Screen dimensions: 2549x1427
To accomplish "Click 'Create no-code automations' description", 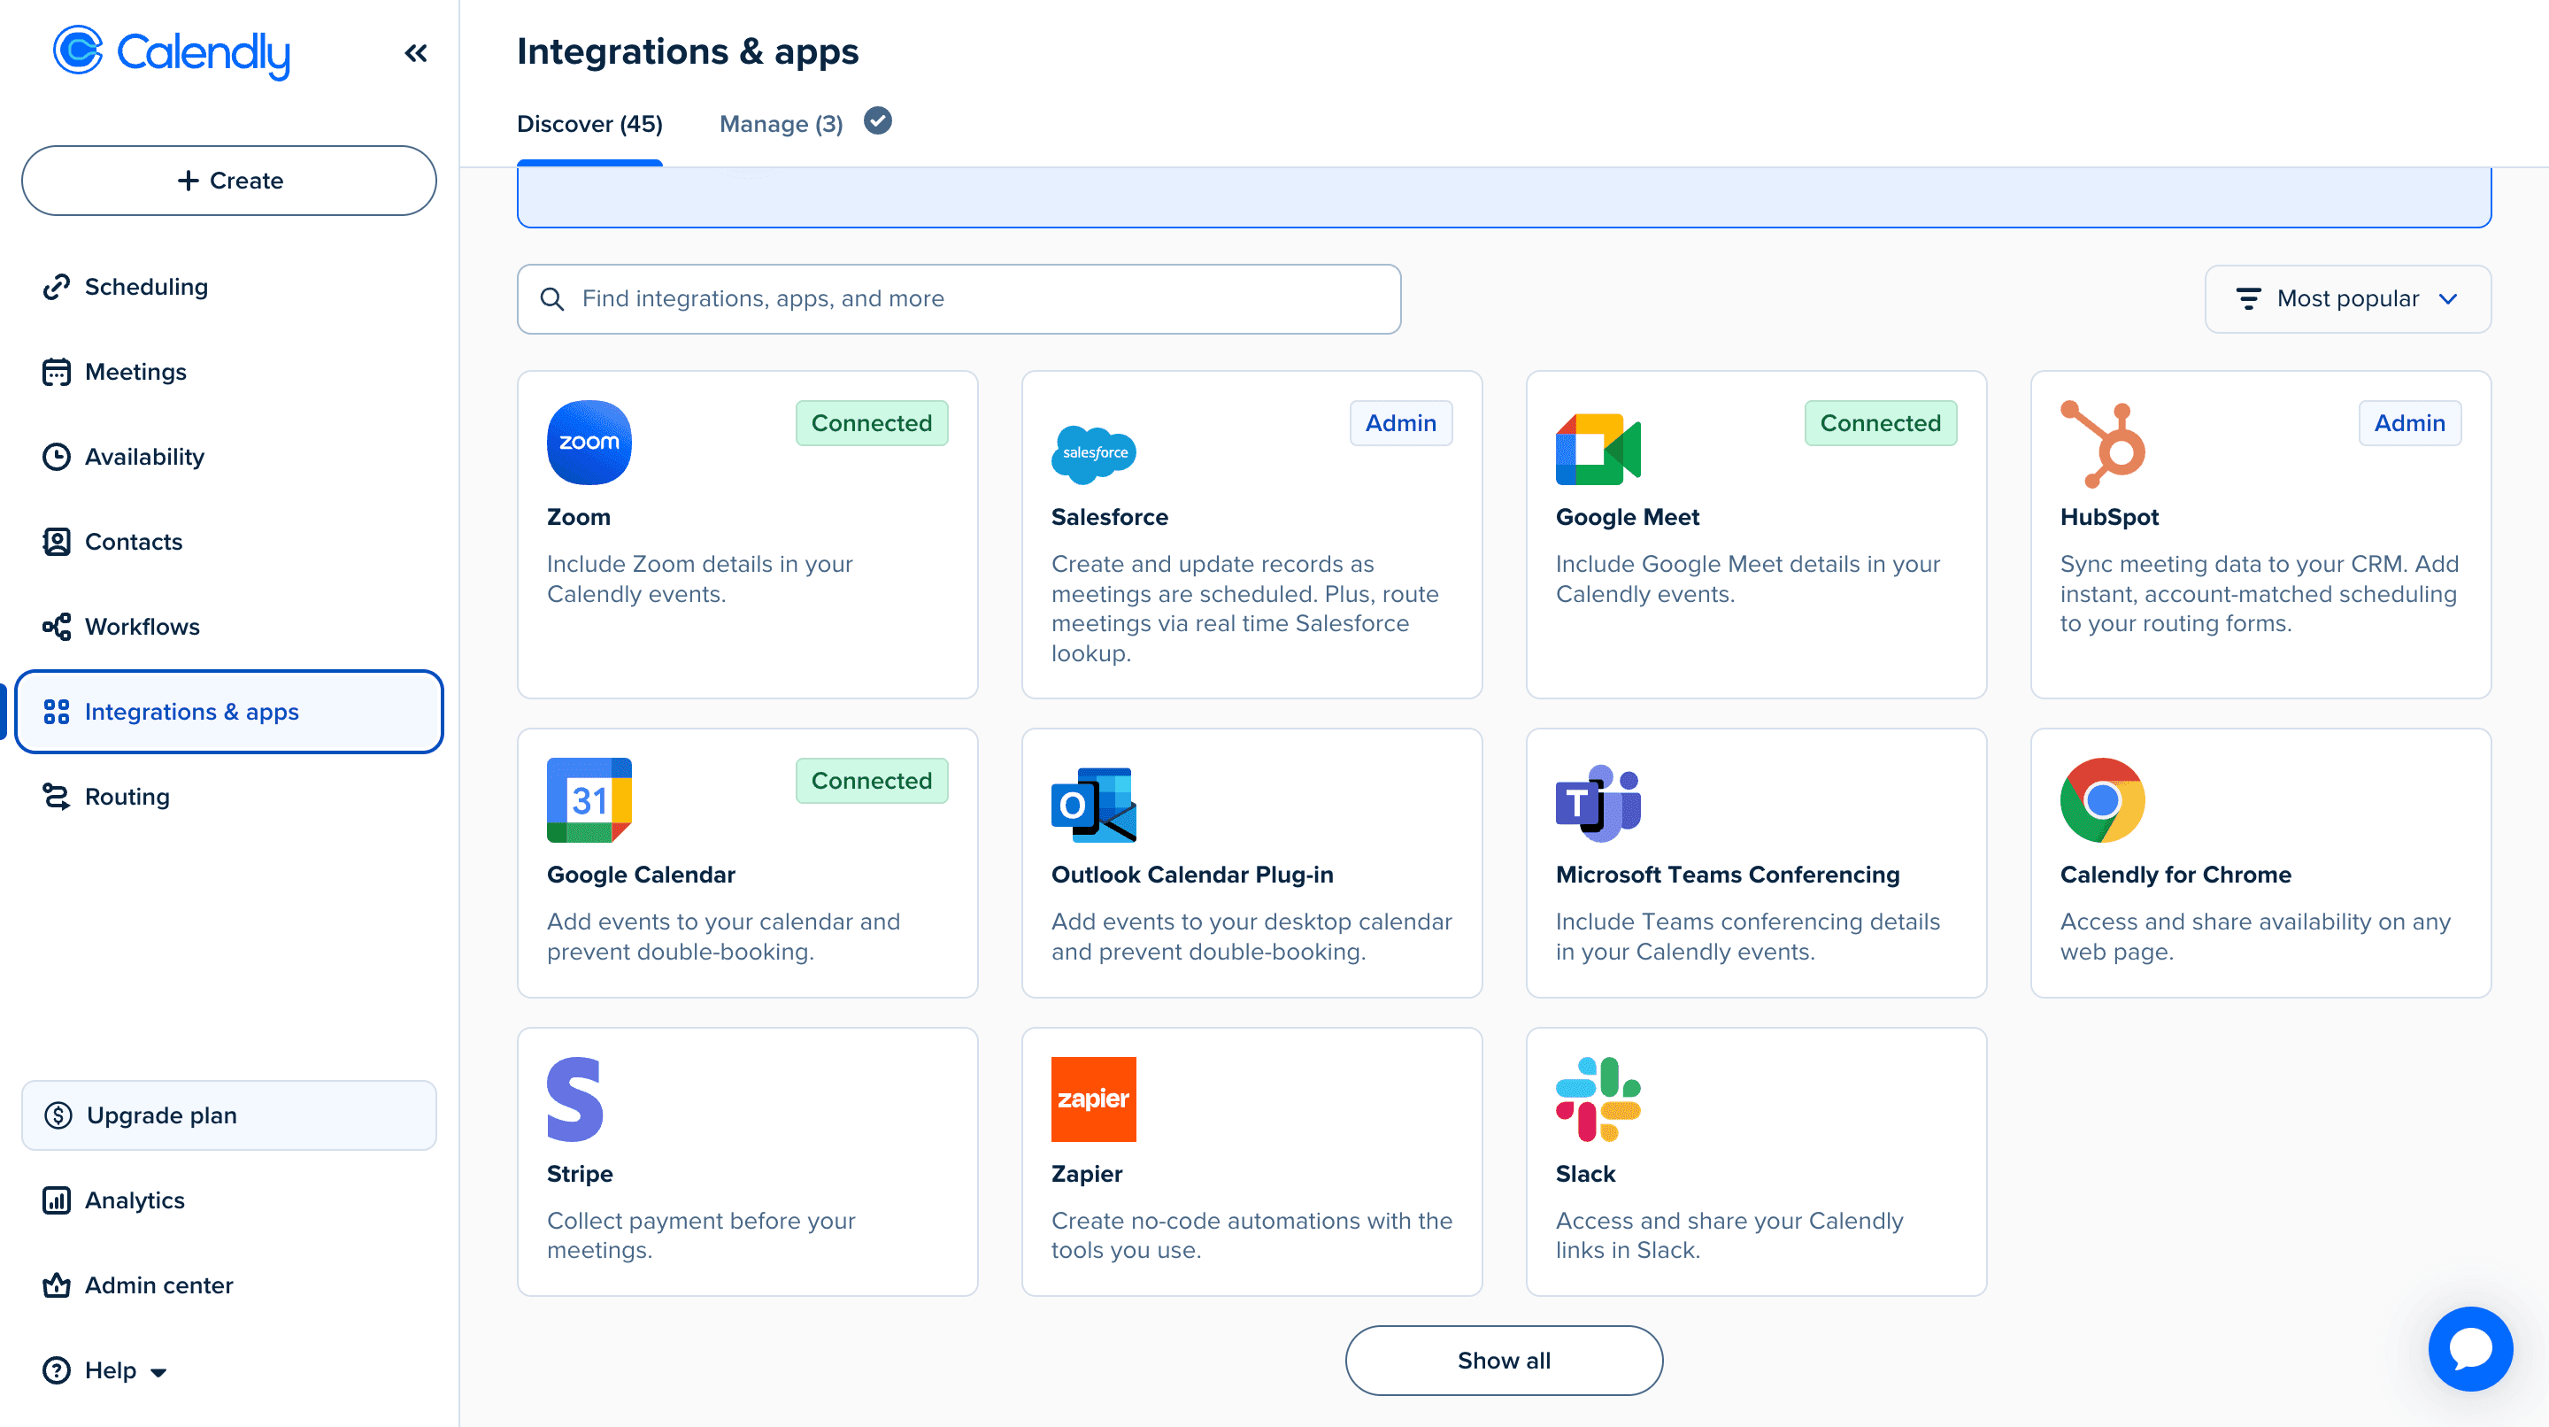I will 1251,1236.
